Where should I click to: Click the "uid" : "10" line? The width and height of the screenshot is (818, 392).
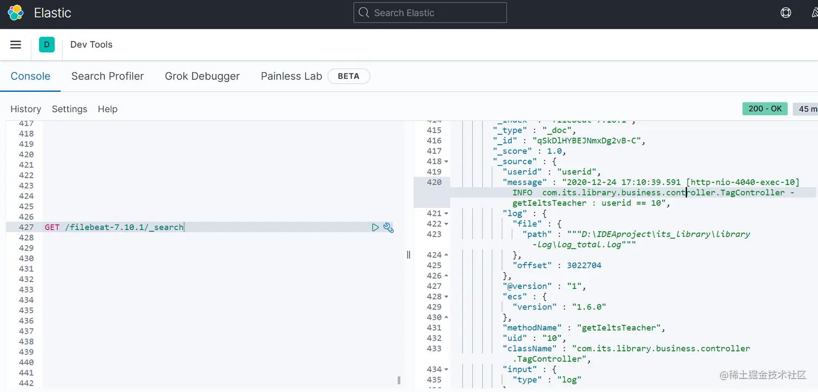coord(535,338)
